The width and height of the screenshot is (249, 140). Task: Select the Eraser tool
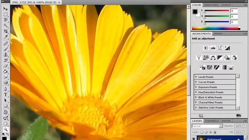[5, 66]
